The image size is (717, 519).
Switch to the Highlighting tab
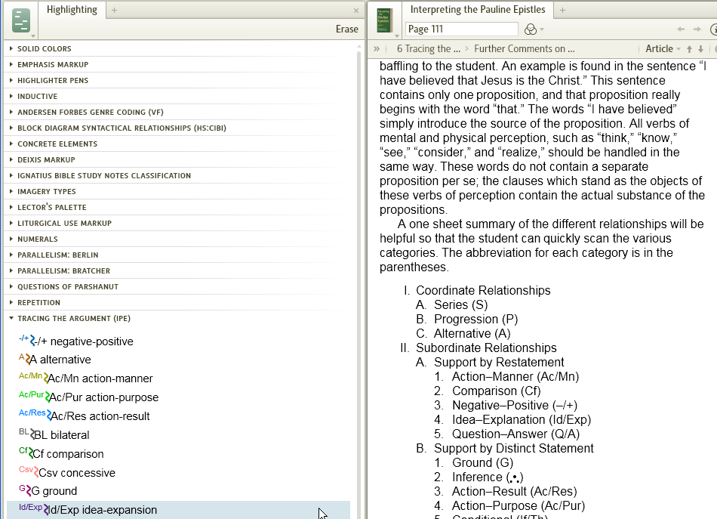[72, 10]
